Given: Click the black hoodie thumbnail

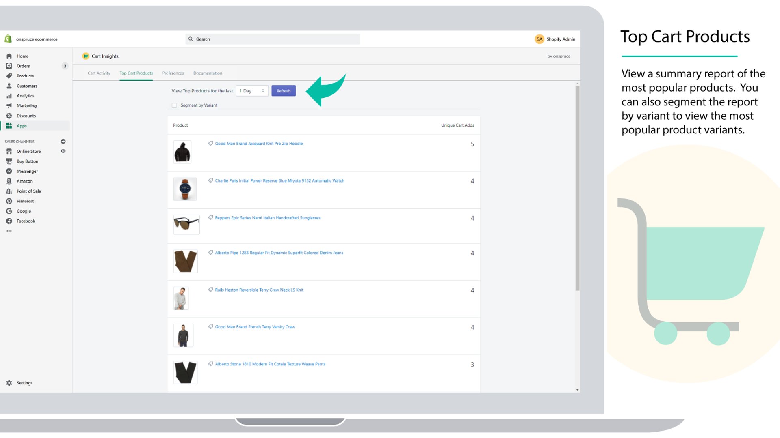Looking at the screenshot, I should pos(182,152).
